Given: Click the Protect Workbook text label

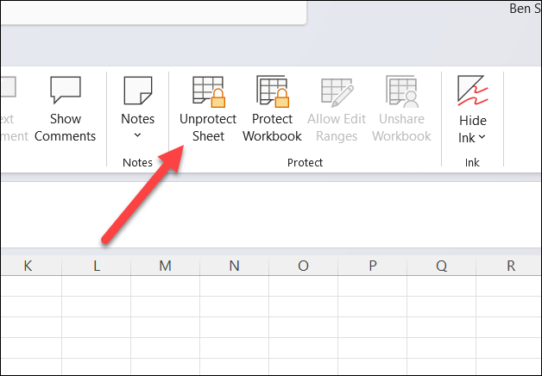Looking at the screenshot, I should pyautogui.click(x=272, y=128).
